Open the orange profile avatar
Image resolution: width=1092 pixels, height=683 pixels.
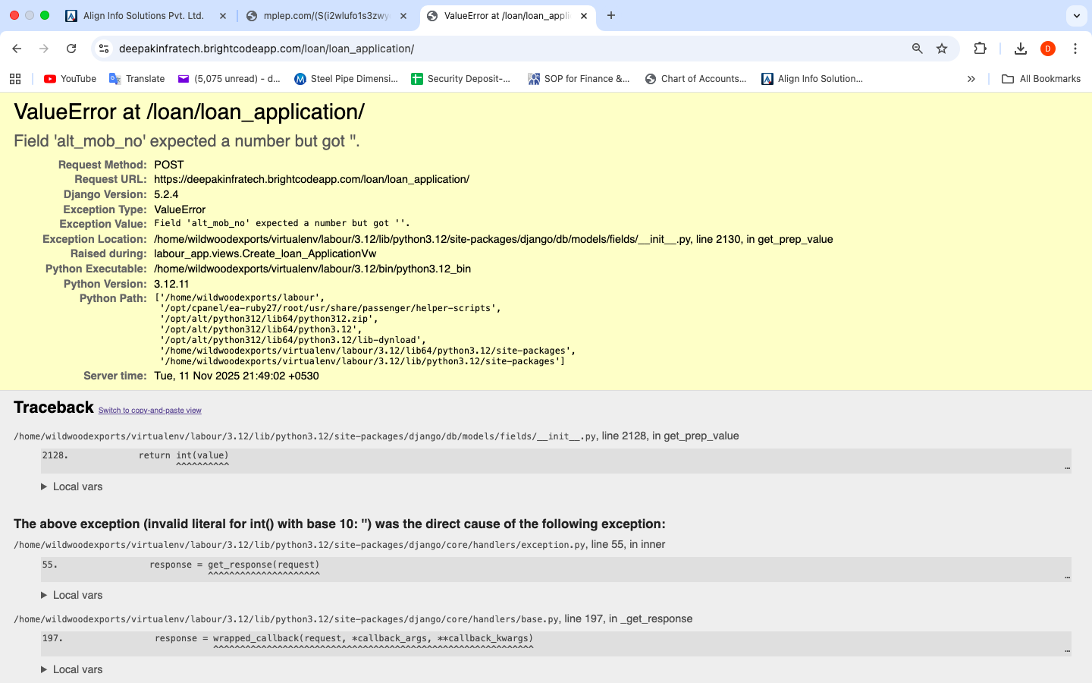pyautogui.click(x=1048, y=49)
